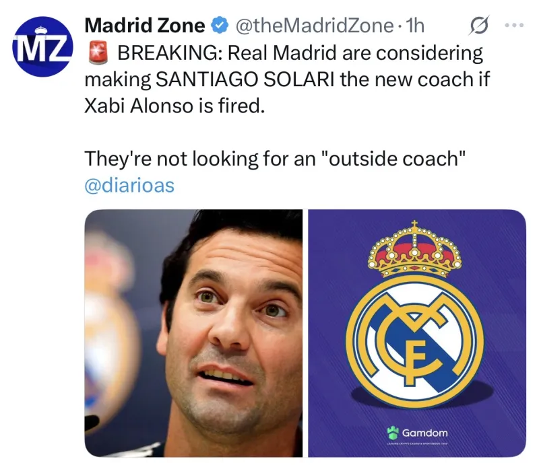This screenshot has width=539, height=465.
Task: Open the three-dot more options menu
Action: (x=513, y=26)
